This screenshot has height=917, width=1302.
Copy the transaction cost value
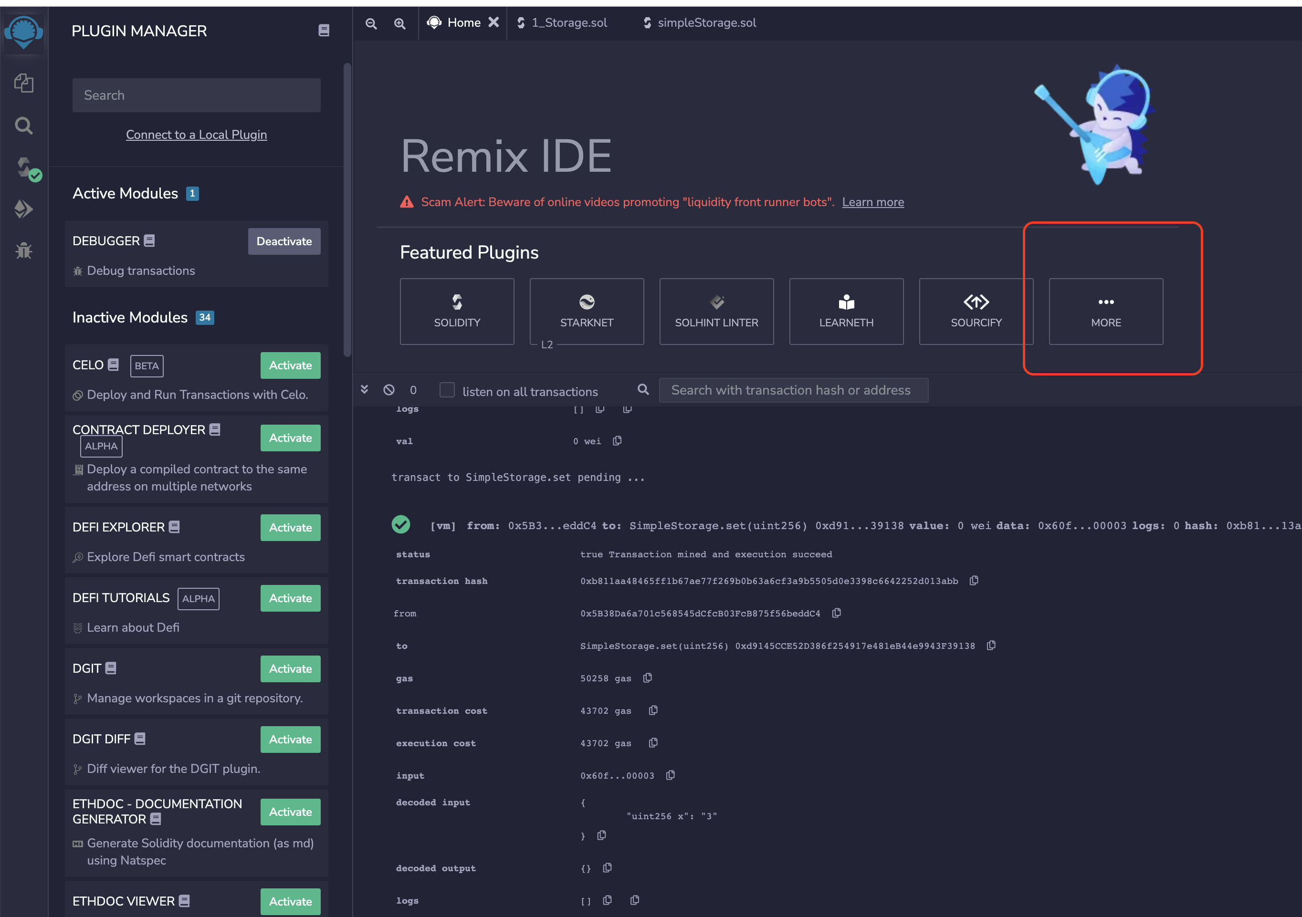tap(653, 710)
